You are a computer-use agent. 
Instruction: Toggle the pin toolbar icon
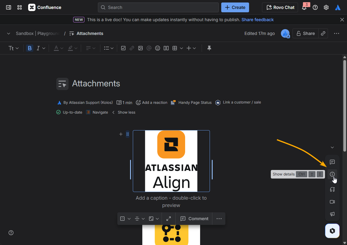pos(209,48)
